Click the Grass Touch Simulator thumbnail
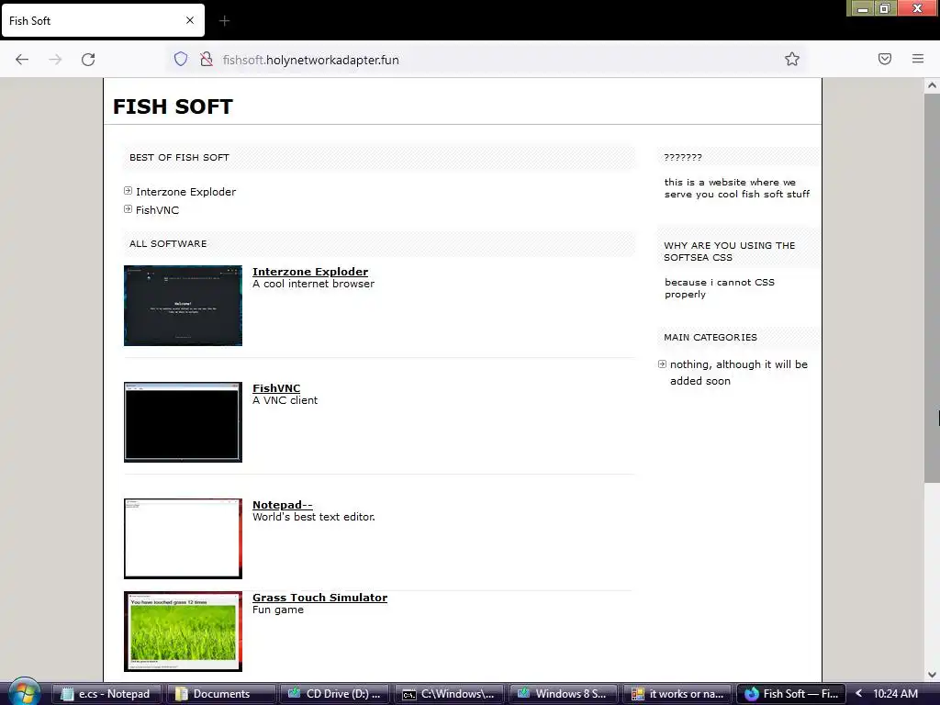This screenshot has width=940, height=705. (183, 632)
